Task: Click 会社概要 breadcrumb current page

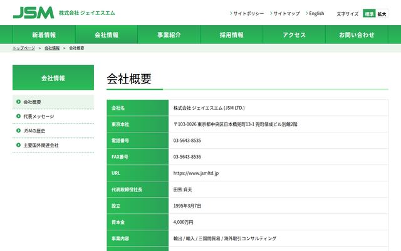Action: (76, 48)
